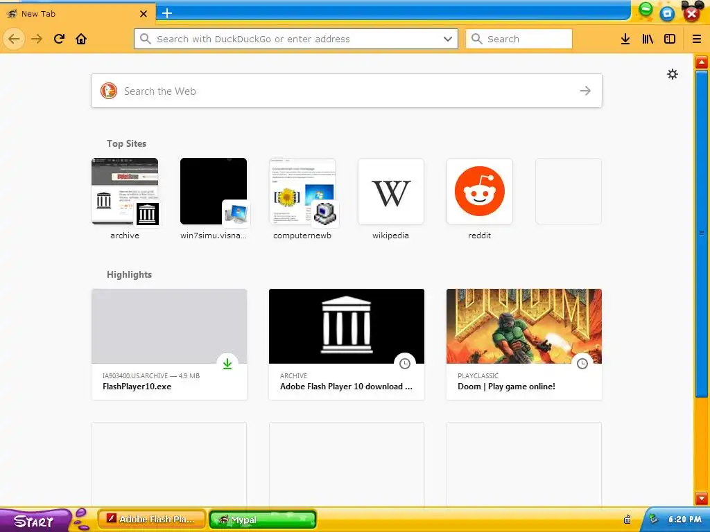Click the green download icon on FlashPlayer10 card
Image resolution: width=710 pixels, height=532 pixels.
coord(227,364)
